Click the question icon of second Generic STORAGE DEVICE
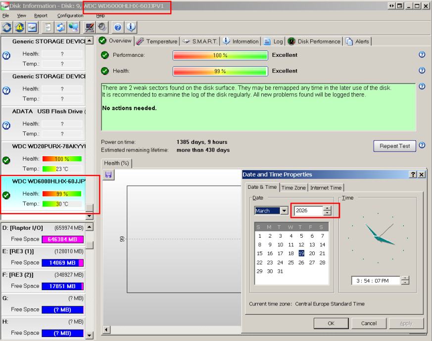 (6, 90)
